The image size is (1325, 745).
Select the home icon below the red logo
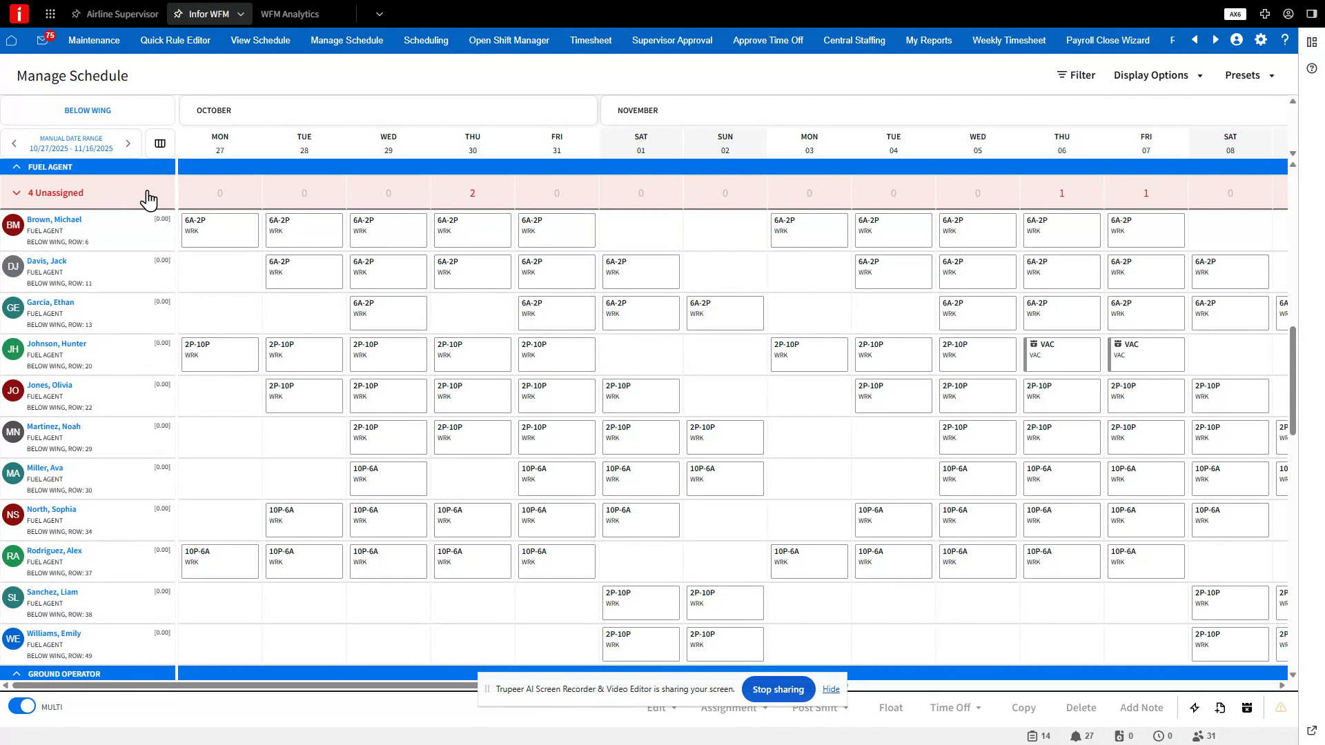pyautogui.click(x=12, y=41)
